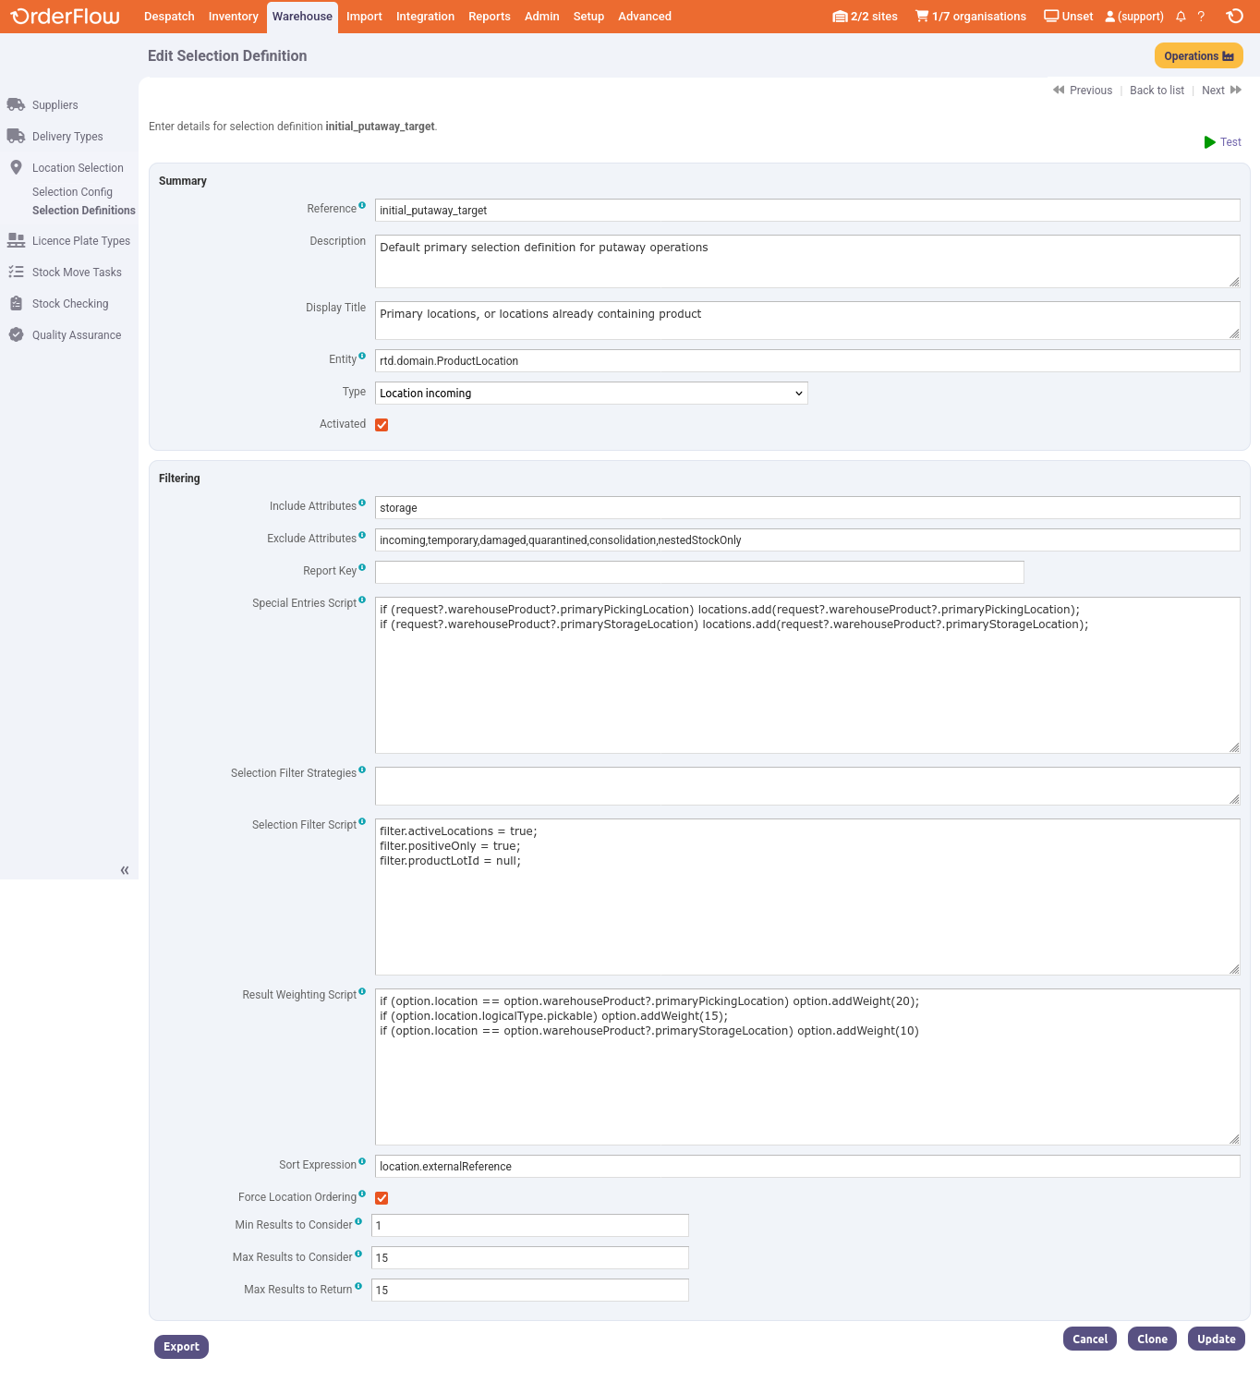Viewport: 1260px width, 1394px height.
Task: Toggle the Force Location Ordering checkbox
Action: pyautogui.click(x=382, y=1198)
